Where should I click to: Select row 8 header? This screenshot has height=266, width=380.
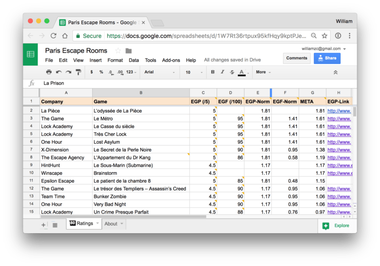pos(31,157)
